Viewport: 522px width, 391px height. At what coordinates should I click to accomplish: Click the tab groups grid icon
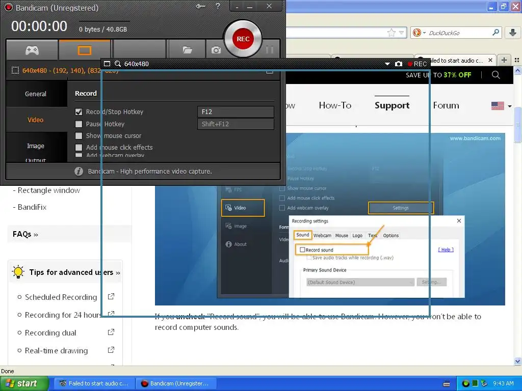coord(517,60)
